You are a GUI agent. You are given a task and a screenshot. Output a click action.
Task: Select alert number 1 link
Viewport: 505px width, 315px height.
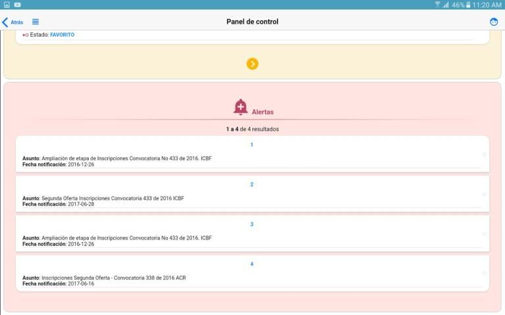pos(252,145)
